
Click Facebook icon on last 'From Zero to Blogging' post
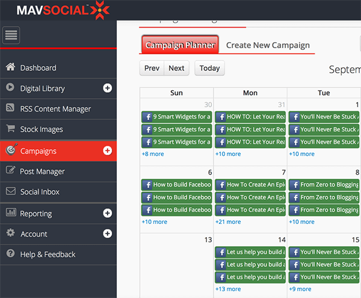tap(295, 210)
